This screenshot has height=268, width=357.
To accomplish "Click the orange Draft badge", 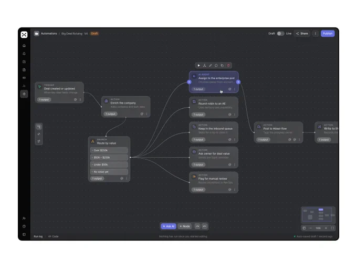I will (94, 34).
